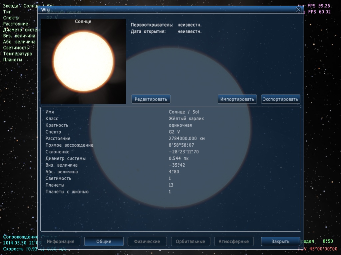This screenshot has width=341, height=255.
Task: Click the Расстояние label in Wiki table
Action: coord(58,138)
